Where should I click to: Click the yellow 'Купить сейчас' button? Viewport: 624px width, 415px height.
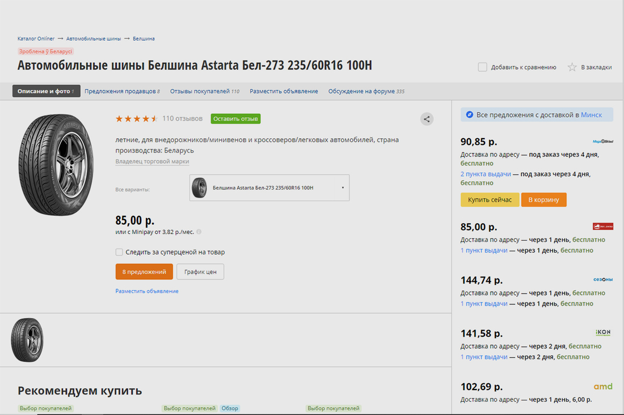click(490, 200)
